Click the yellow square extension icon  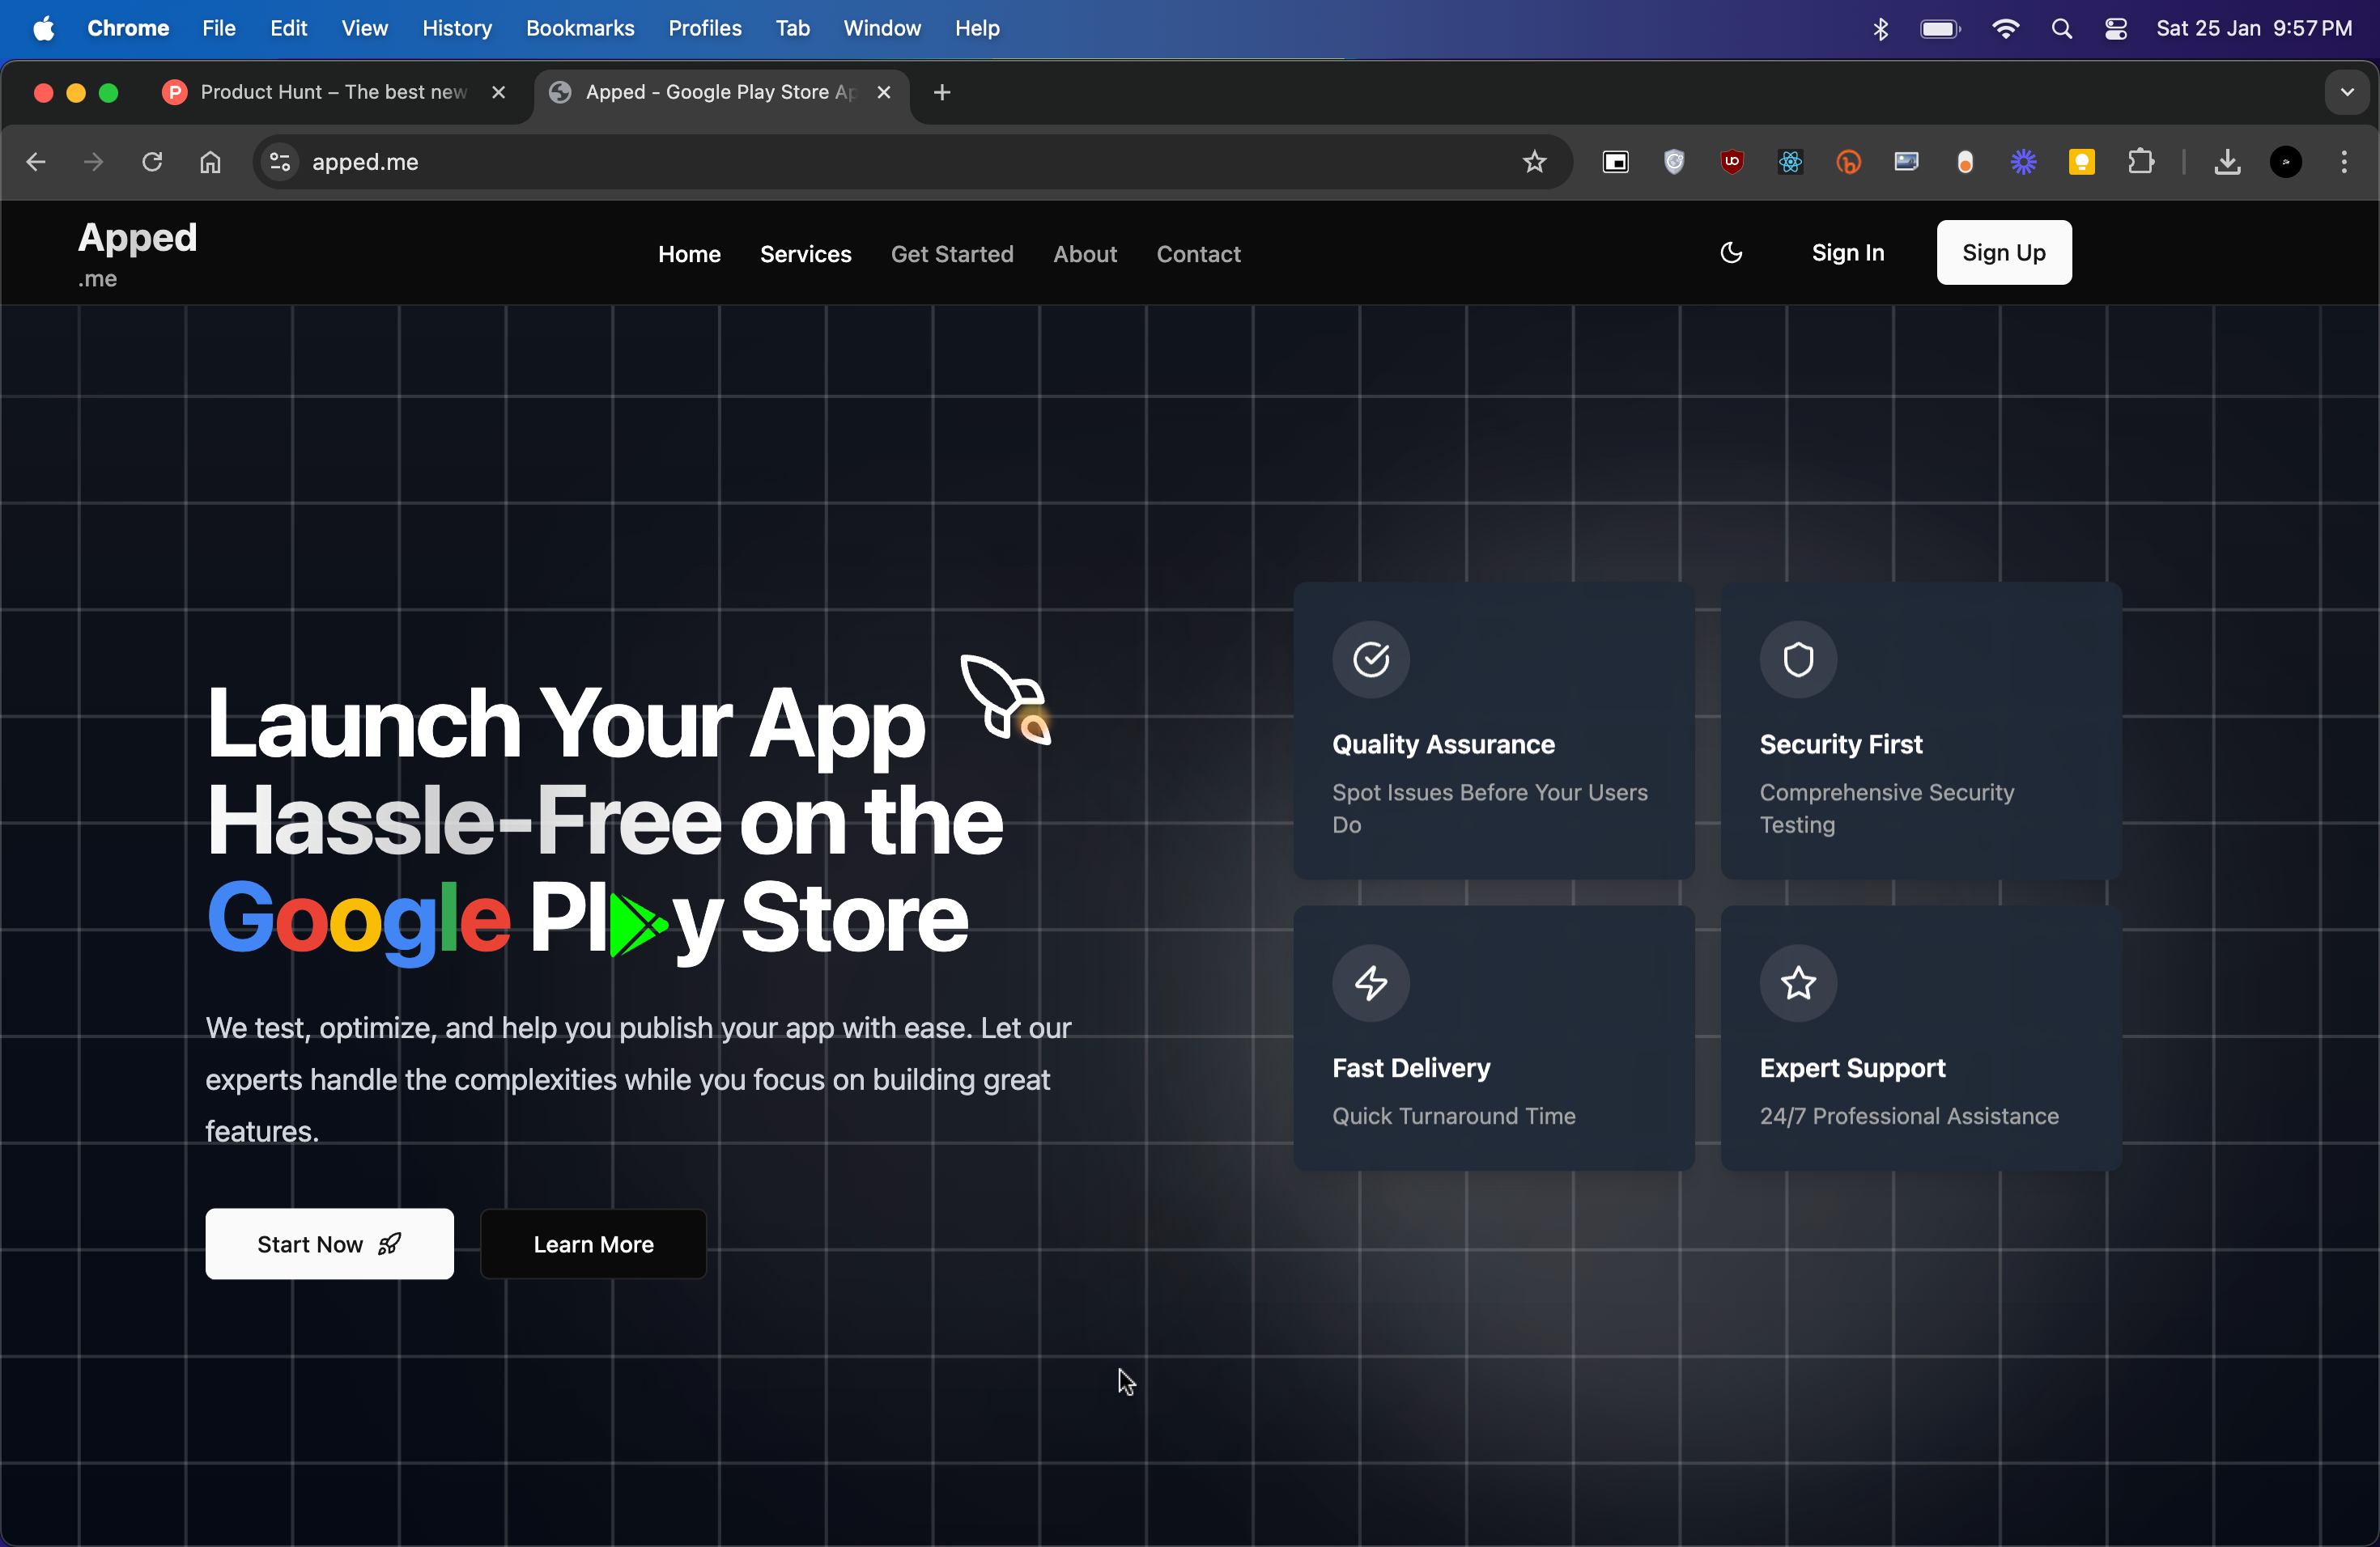[x=2081, y=162]
